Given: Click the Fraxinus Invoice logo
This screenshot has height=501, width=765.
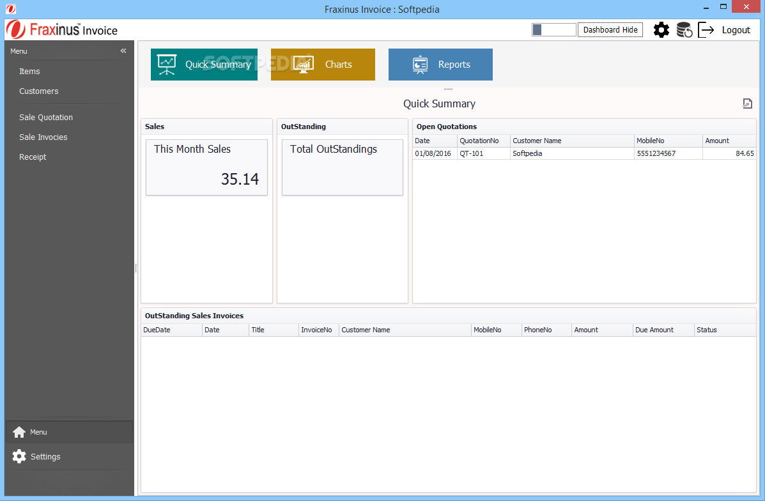Looking at the screenshot, I should [x=62, y=30].
